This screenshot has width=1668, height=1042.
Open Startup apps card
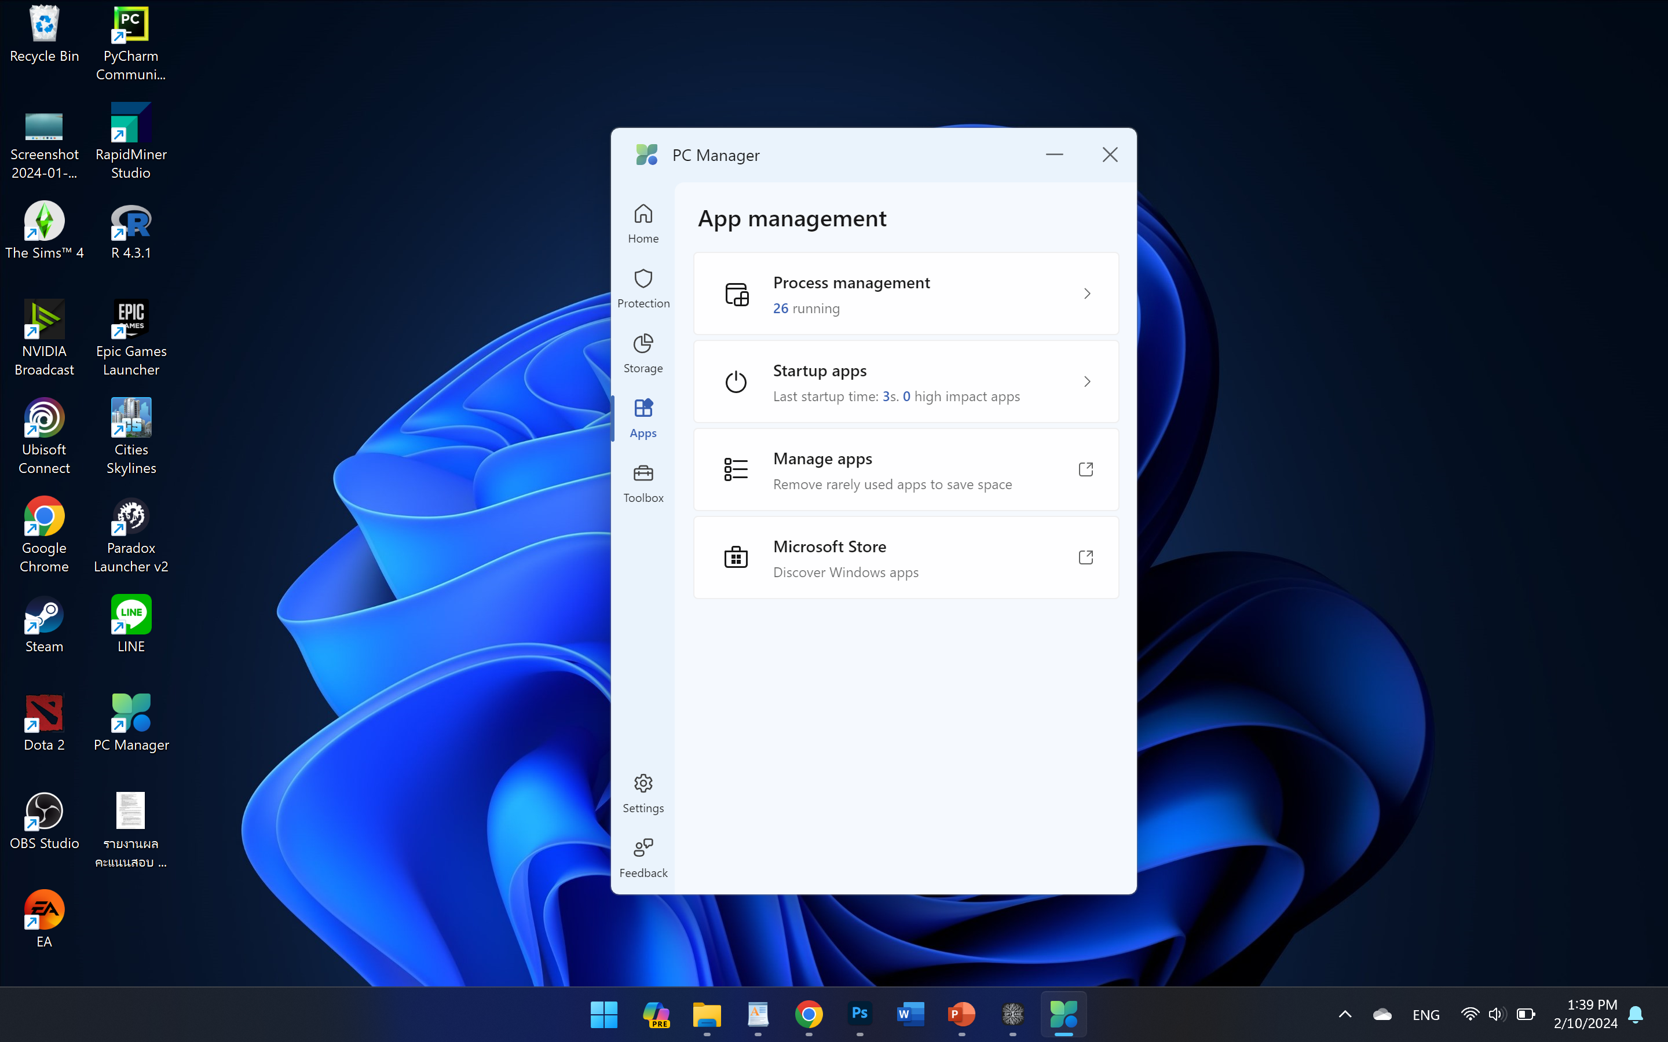point(906,382)
